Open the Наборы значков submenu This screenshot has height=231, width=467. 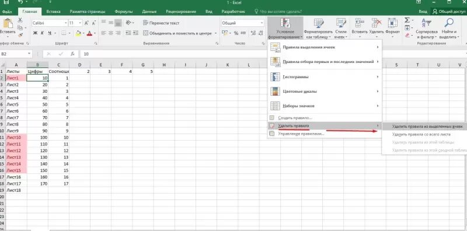point(325,106)
